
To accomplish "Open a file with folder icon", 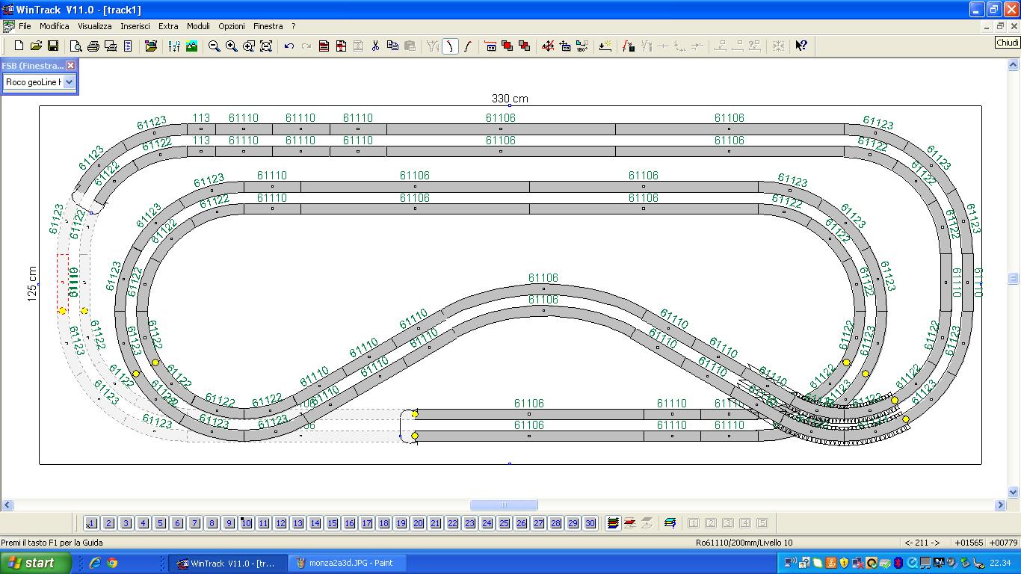I will pos(36,46).
